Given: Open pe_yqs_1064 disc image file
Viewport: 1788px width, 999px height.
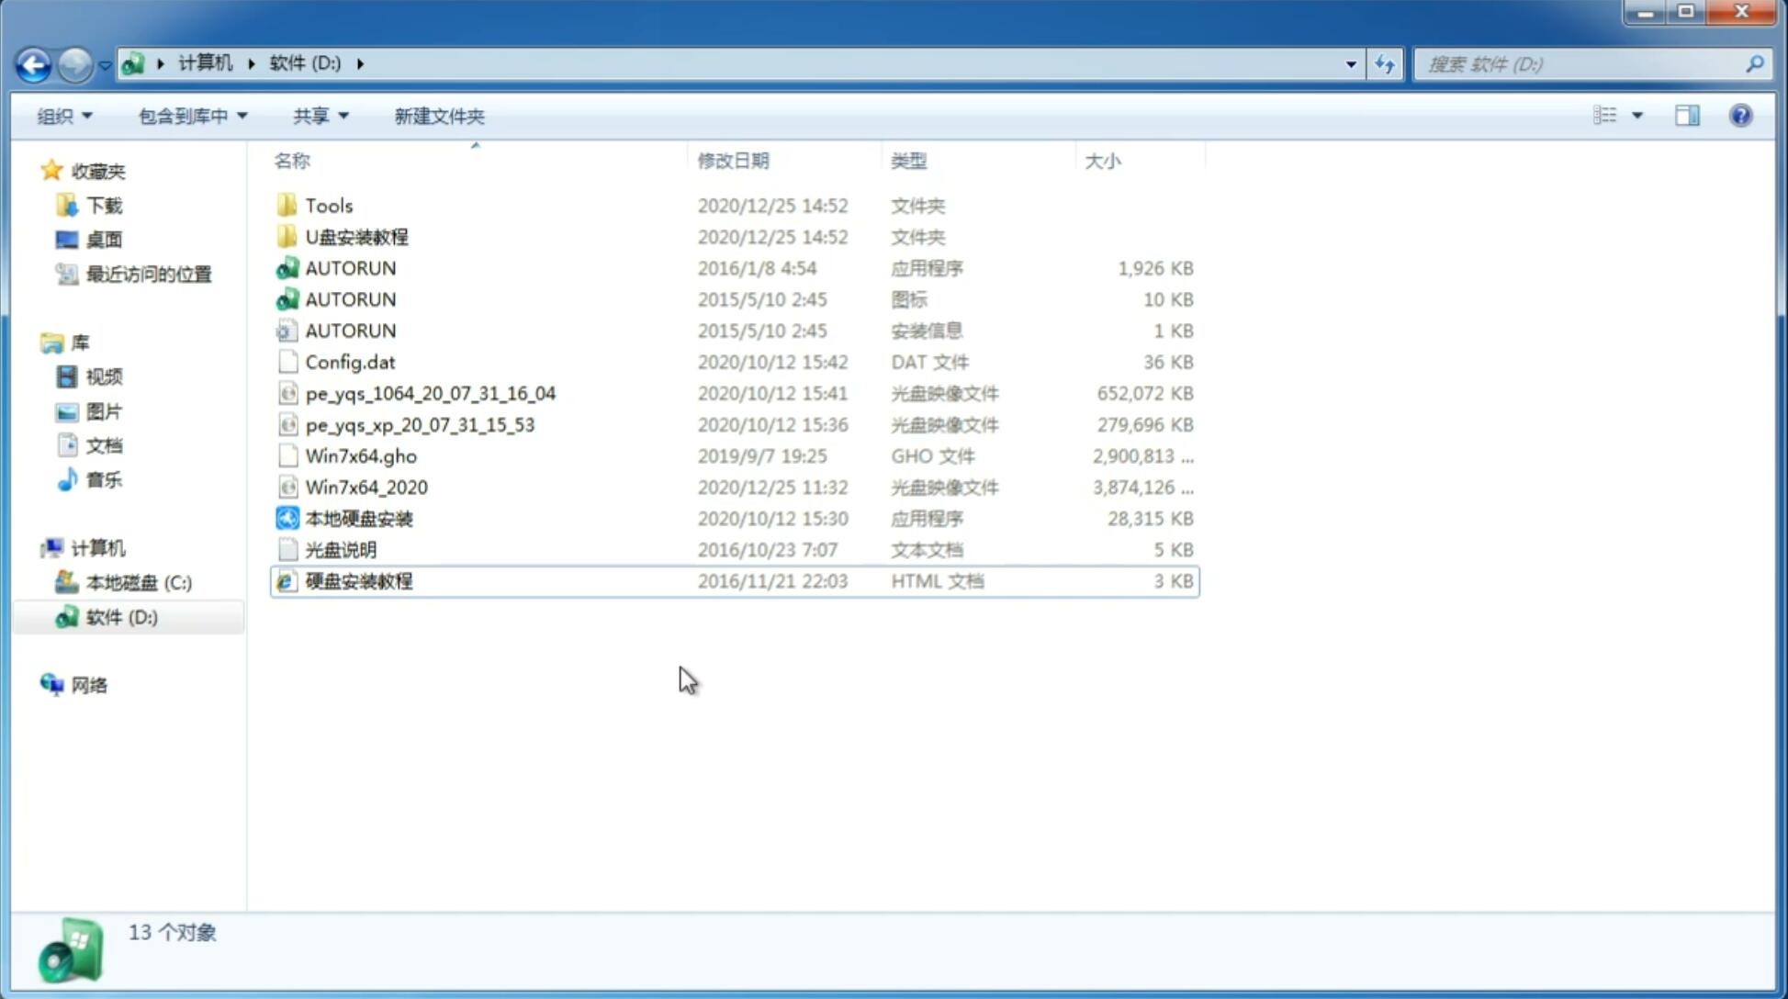Looking at the screenshot, I should pyautogui.click(x=429, y=393).
